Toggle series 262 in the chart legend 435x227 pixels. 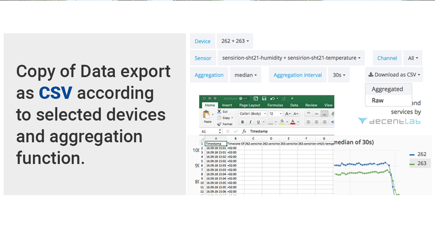pos(418,154)
